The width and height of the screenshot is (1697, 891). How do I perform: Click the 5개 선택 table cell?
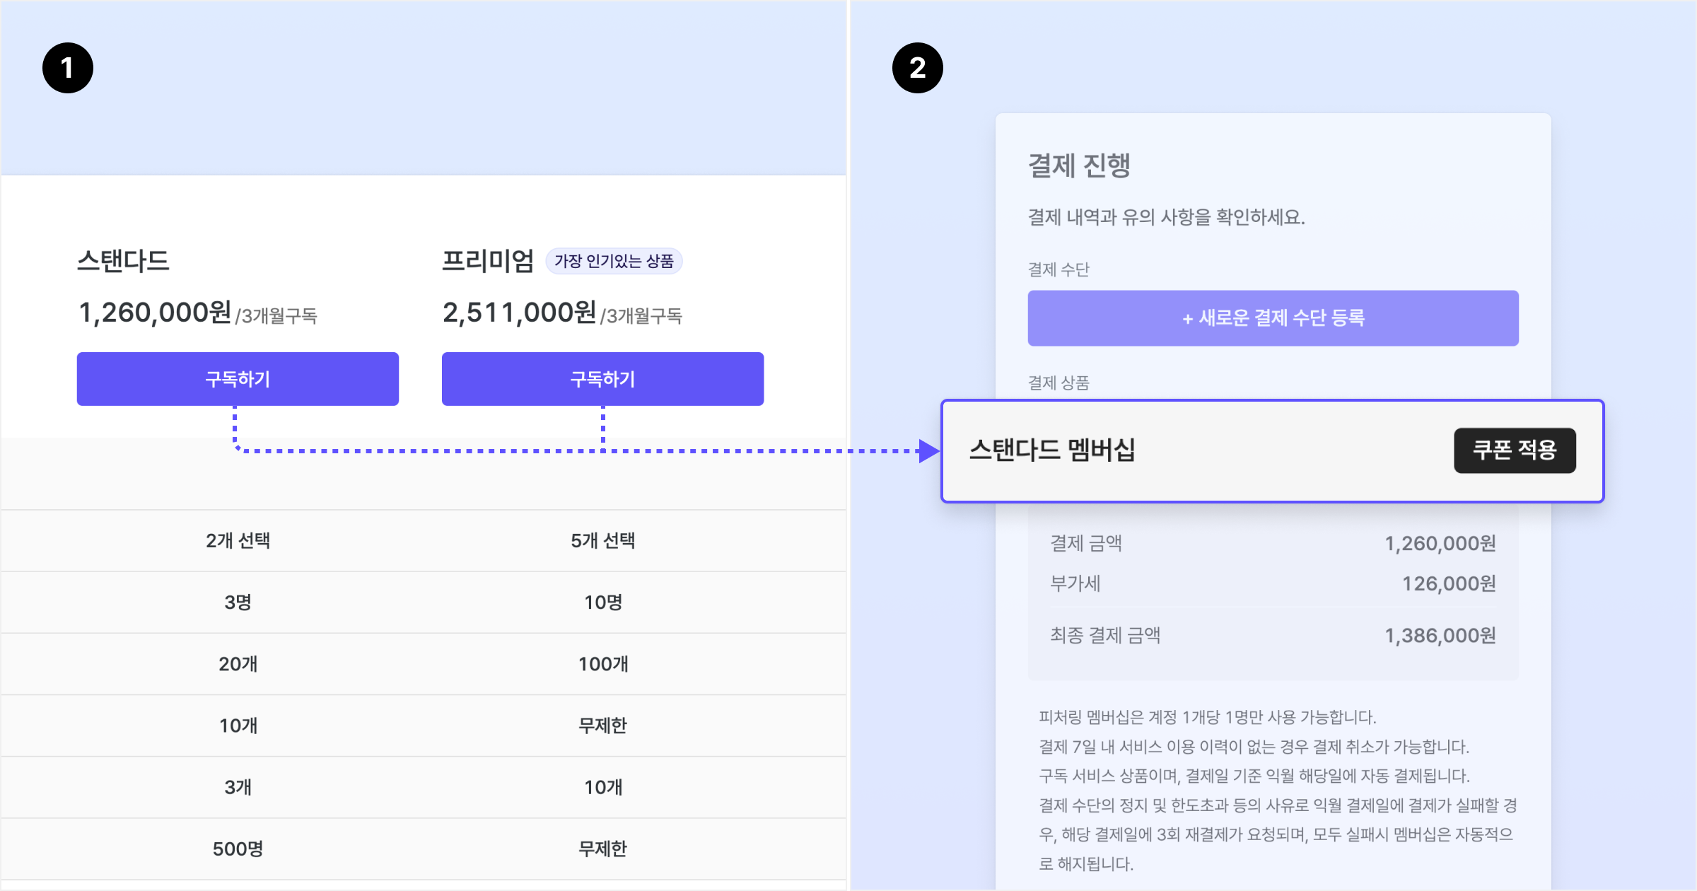[x=602, y=541]
